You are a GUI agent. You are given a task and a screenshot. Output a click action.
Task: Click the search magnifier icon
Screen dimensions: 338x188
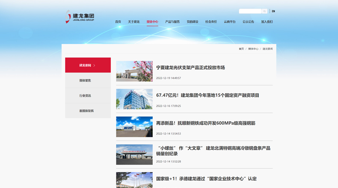[264, 11]
